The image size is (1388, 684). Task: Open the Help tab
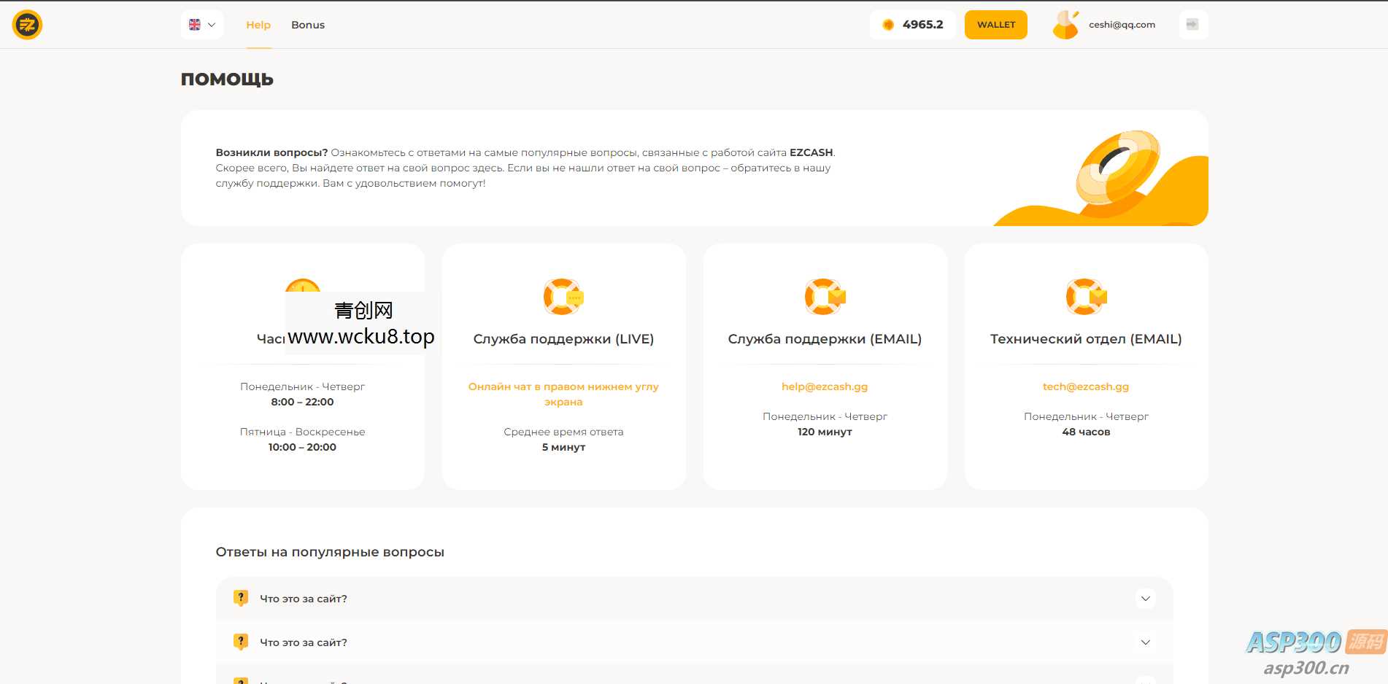[258, 25]
